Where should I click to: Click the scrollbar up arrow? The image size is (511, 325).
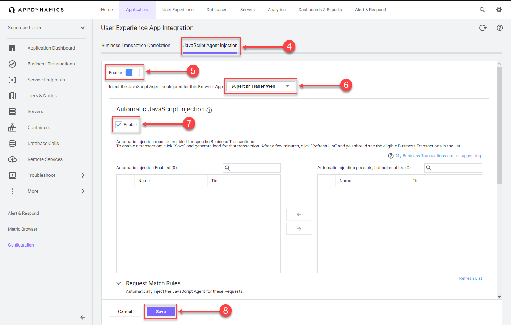tap(499, 64)
